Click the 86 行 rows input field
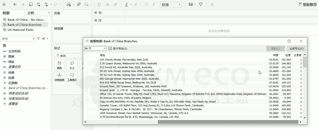 coord(95,48)
